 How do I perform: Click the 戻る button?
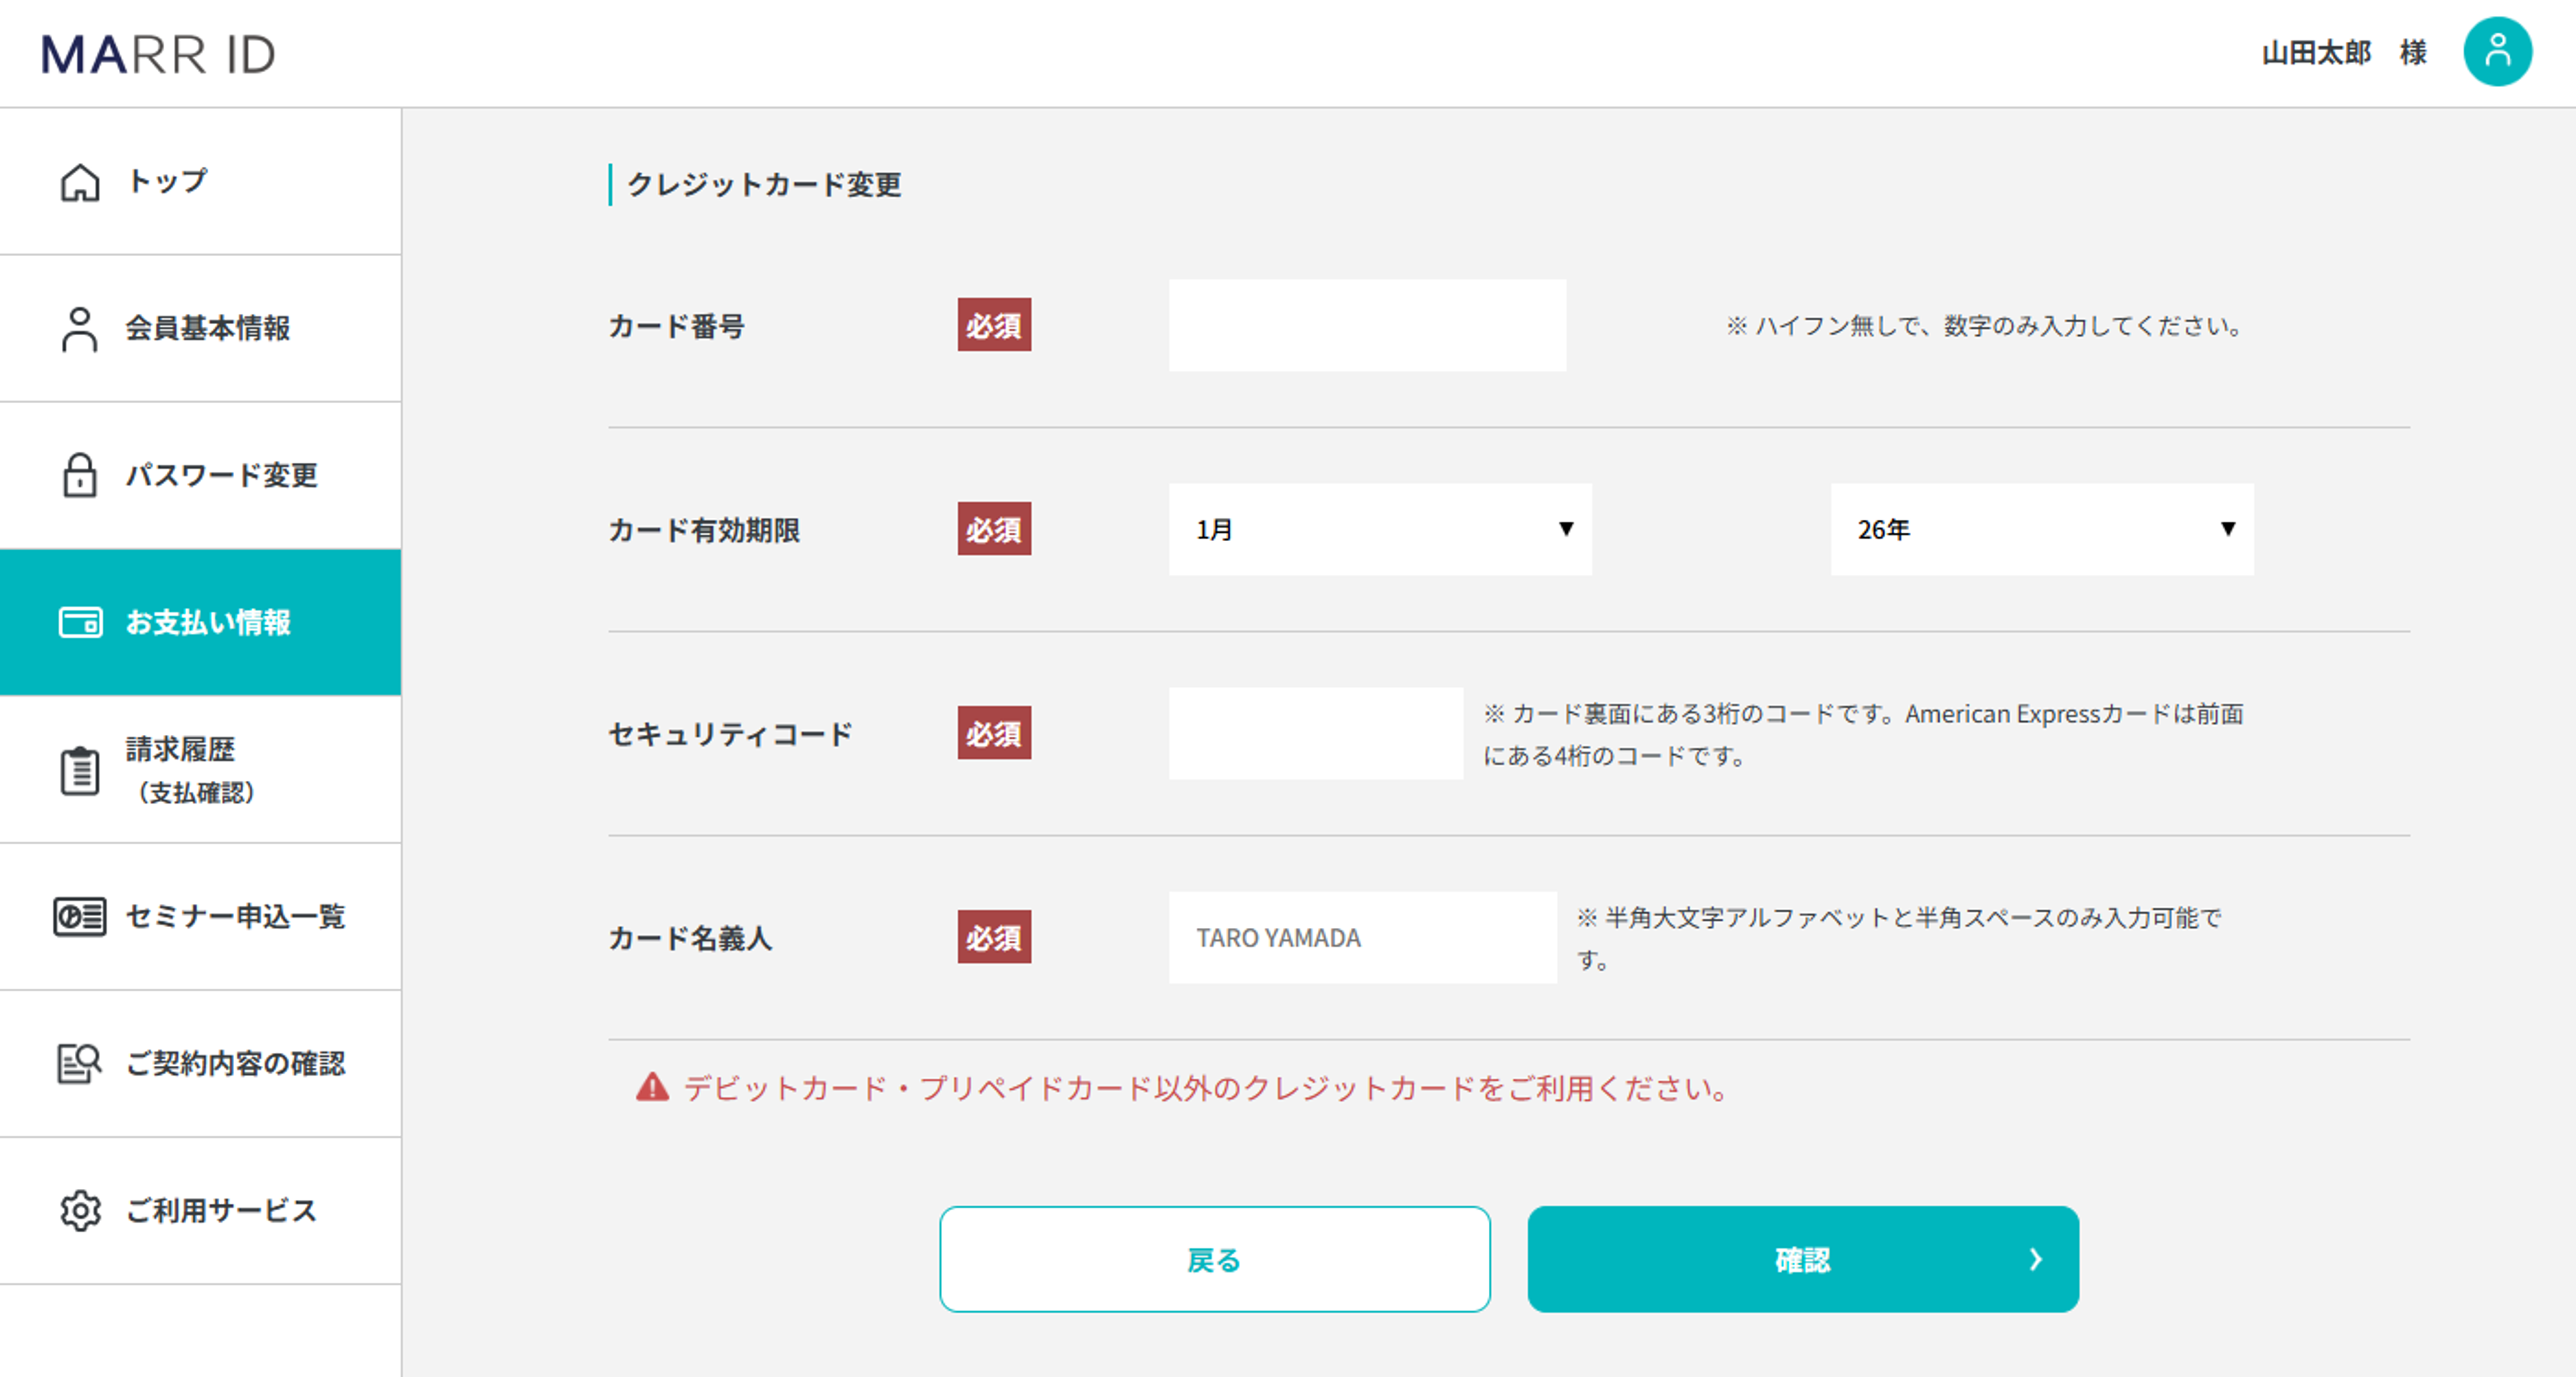pos(1215,1259)
